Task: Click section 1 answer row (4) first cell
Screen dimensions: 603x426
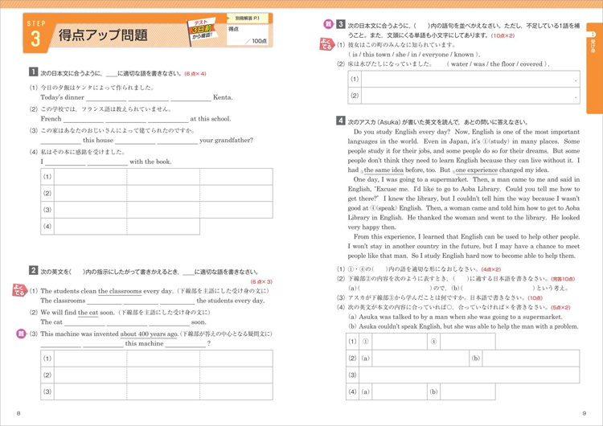Action: 90,226
